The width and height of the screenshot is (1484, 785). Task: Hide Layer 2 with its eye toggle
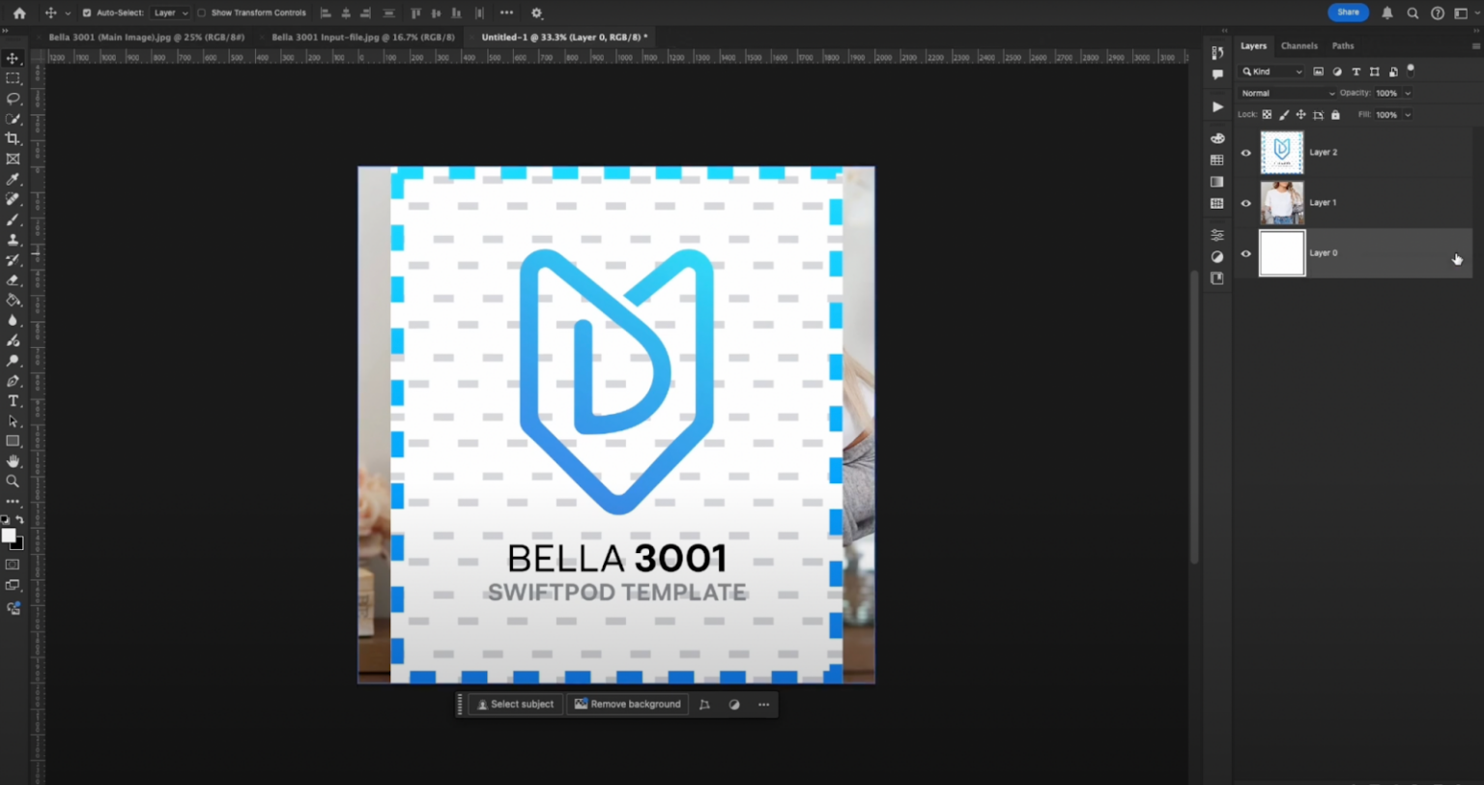click(x=1246, y=153)
